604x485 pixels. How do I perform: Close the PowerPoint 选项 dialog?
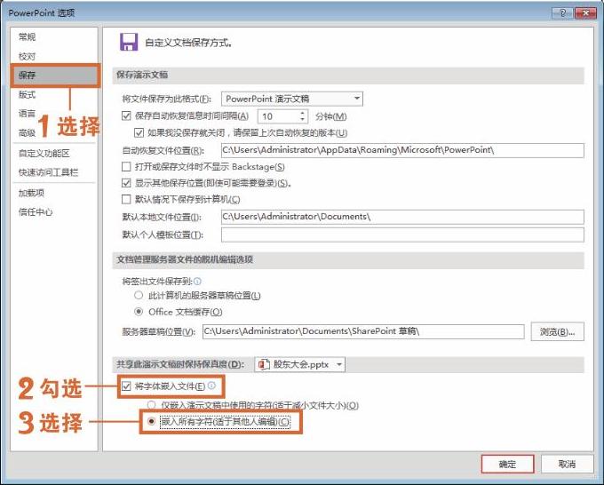point(585,13)
